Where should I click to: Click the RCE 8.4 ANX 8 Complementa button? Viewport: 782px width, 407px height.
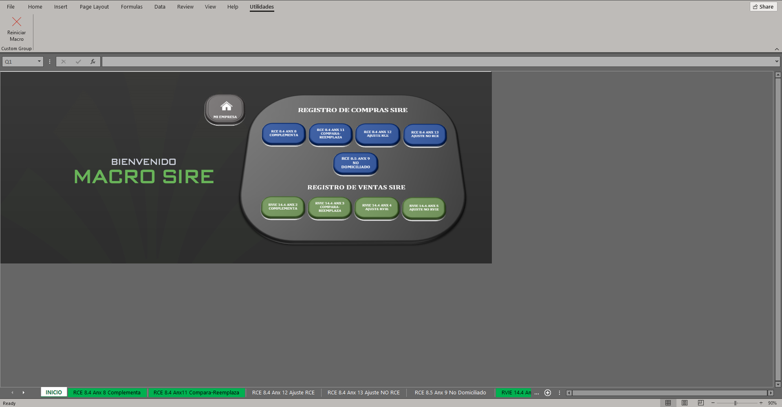pyautogui.click(x=284, y=134)
